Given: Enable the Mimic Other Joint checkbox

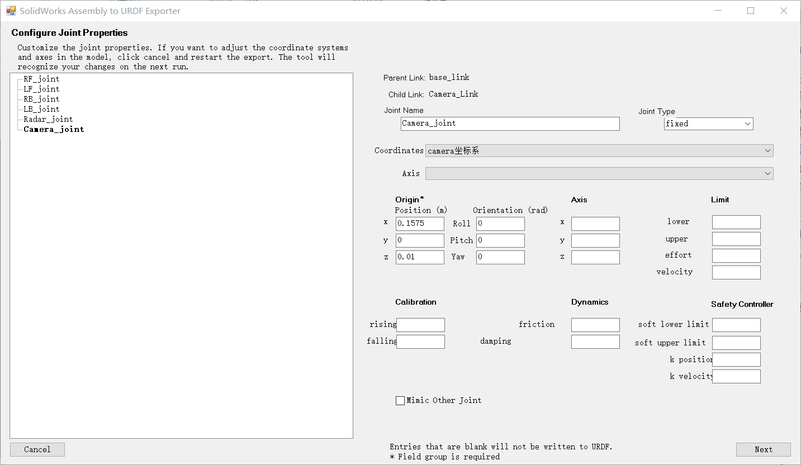Looking at the screenshot, I should 400,401.
